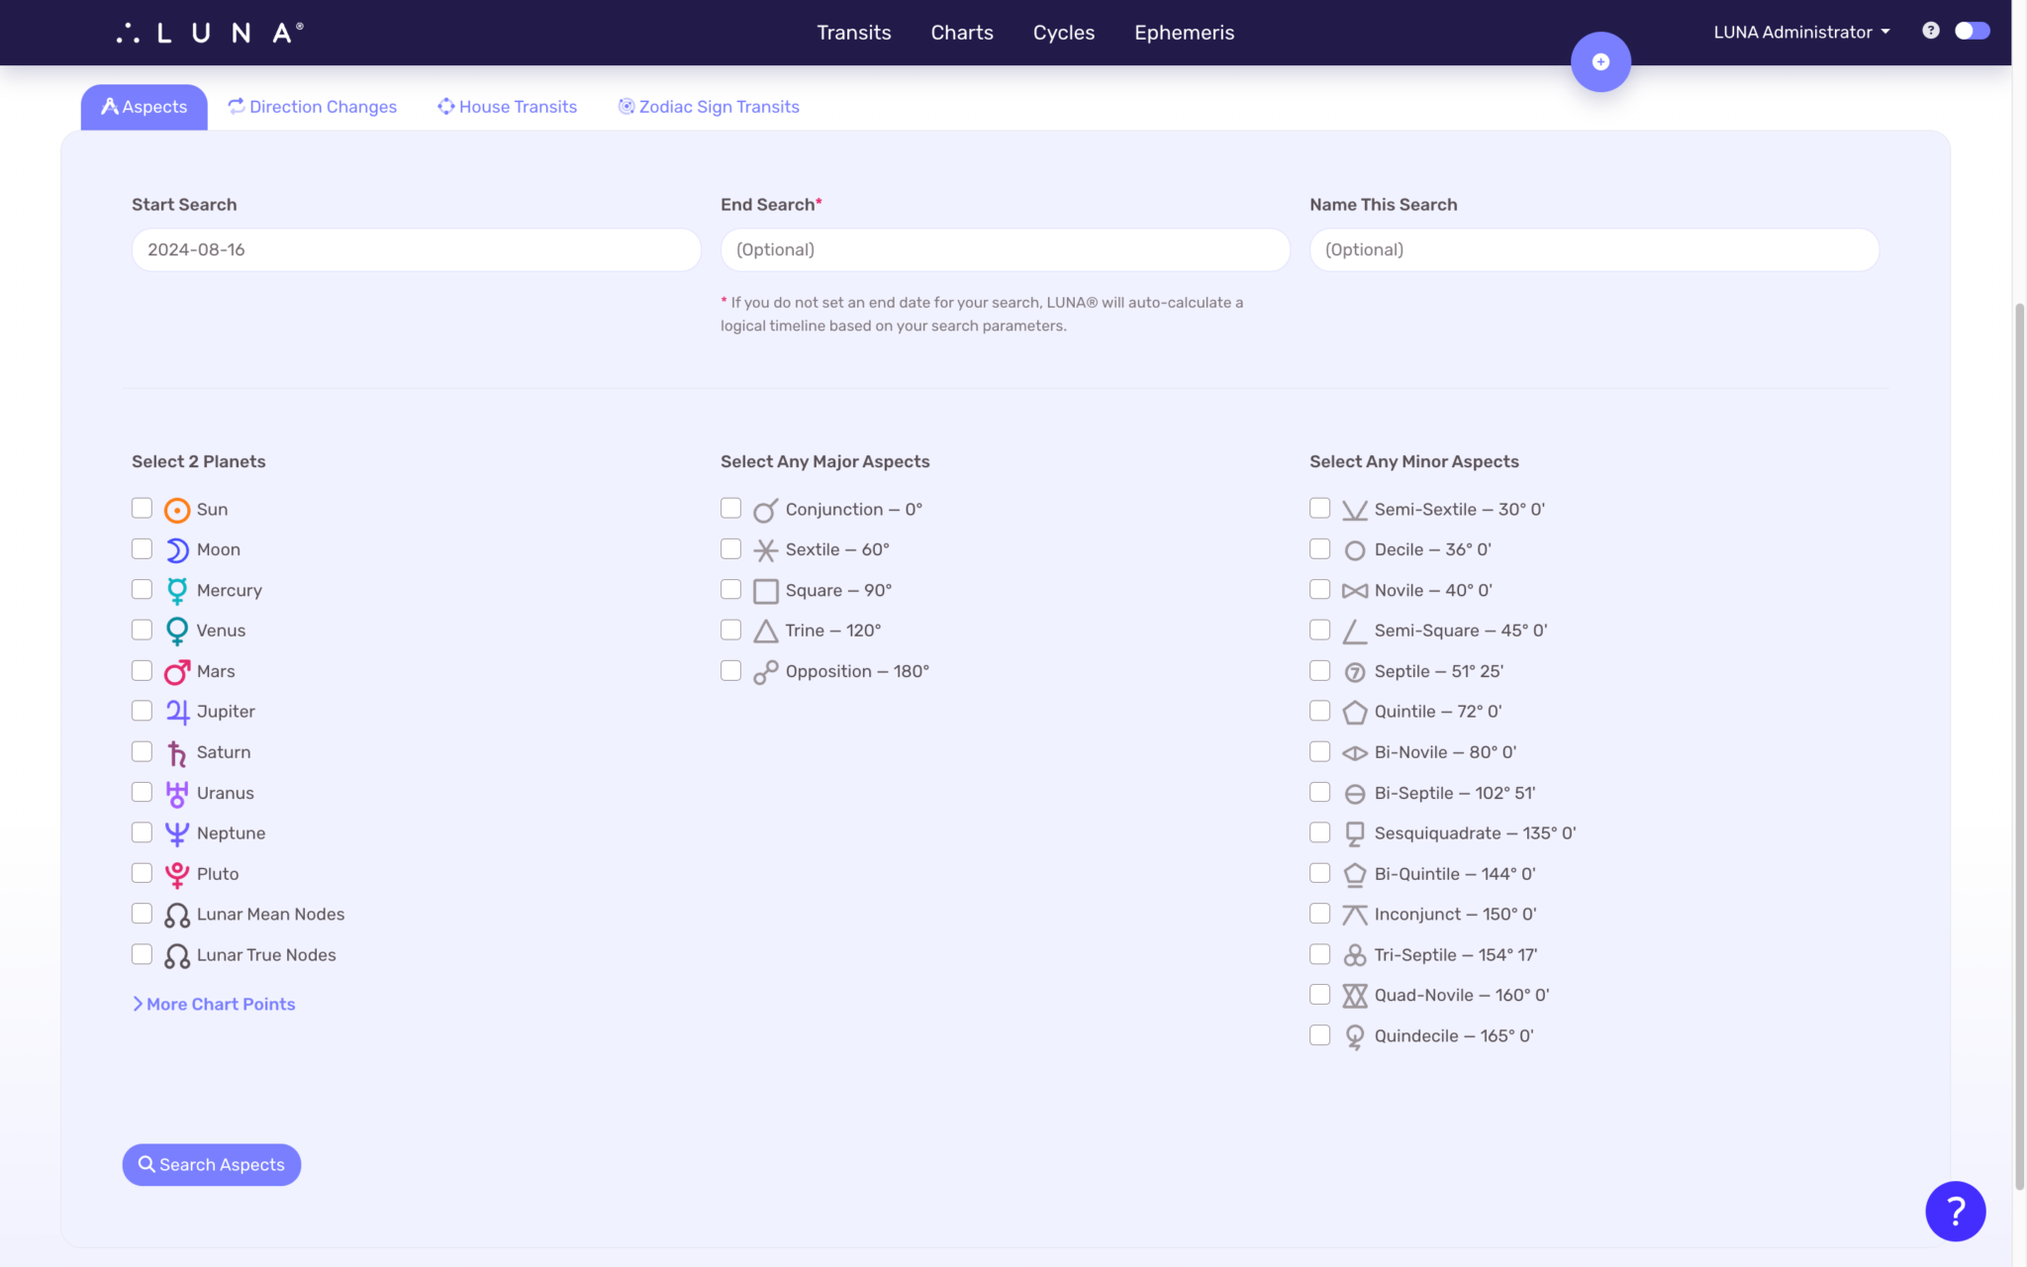Select the Semi-Square minor aspect
Viewport: 2027px width, 1267px height.
click(x=1319, y=630)
